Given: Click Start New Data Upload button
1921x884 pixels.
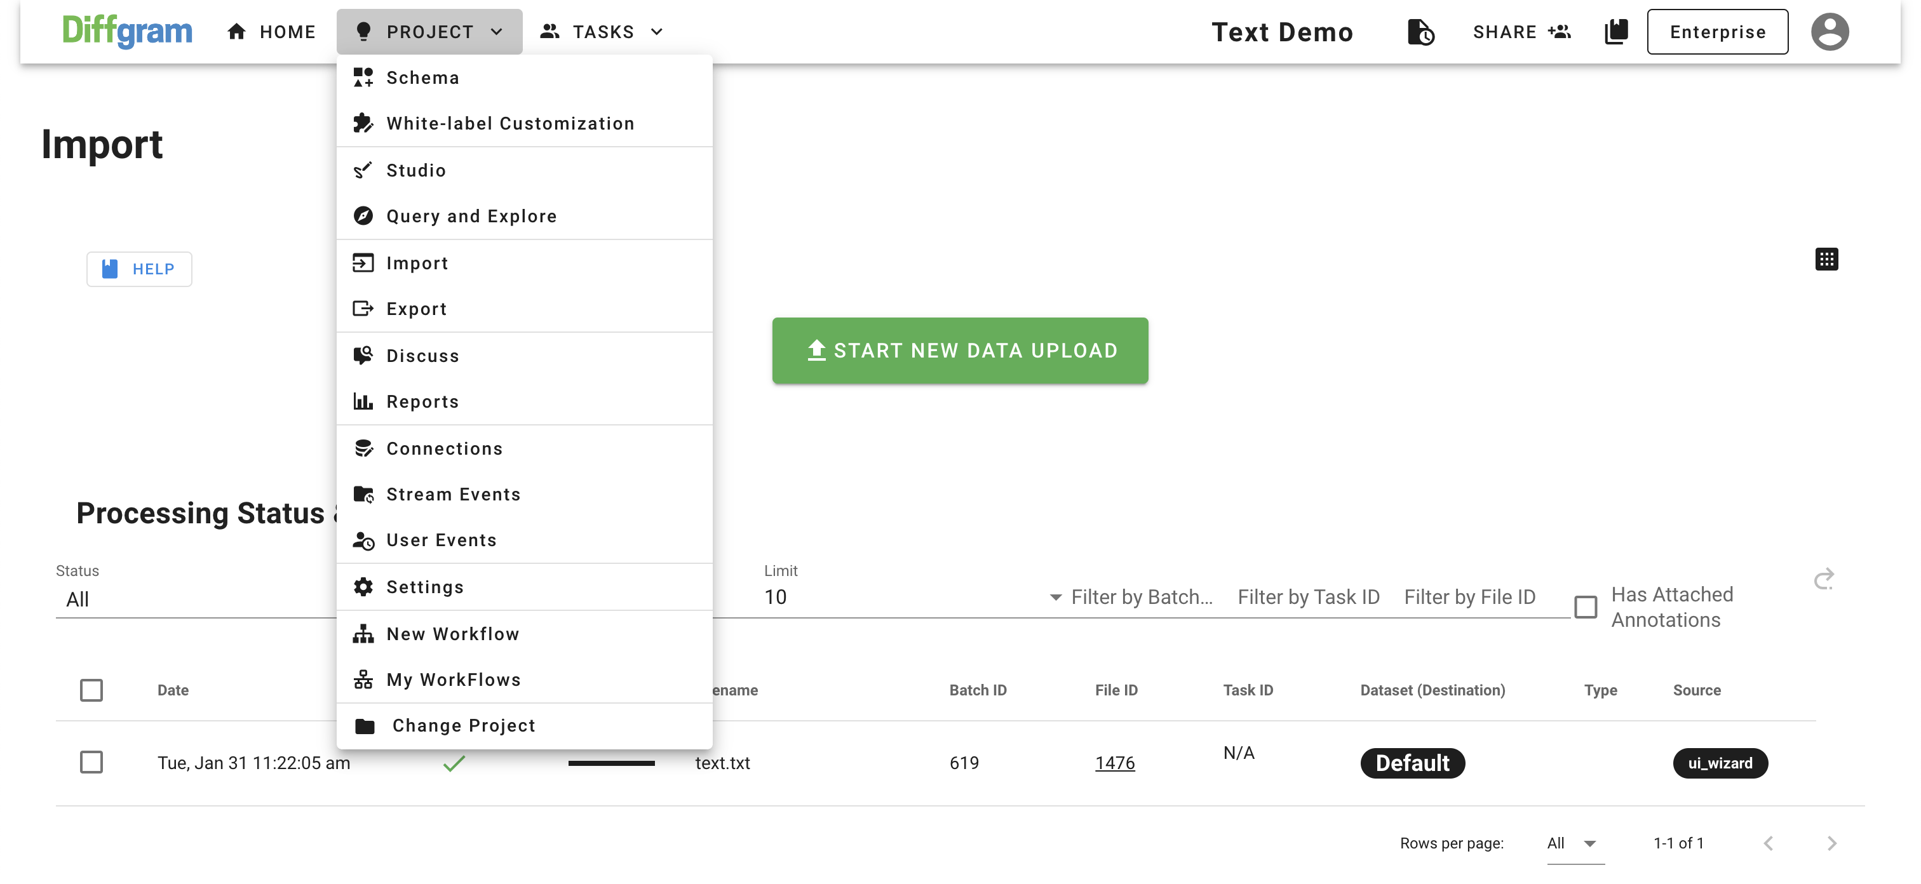Looking at the screenshot, I should click(960, 351).
